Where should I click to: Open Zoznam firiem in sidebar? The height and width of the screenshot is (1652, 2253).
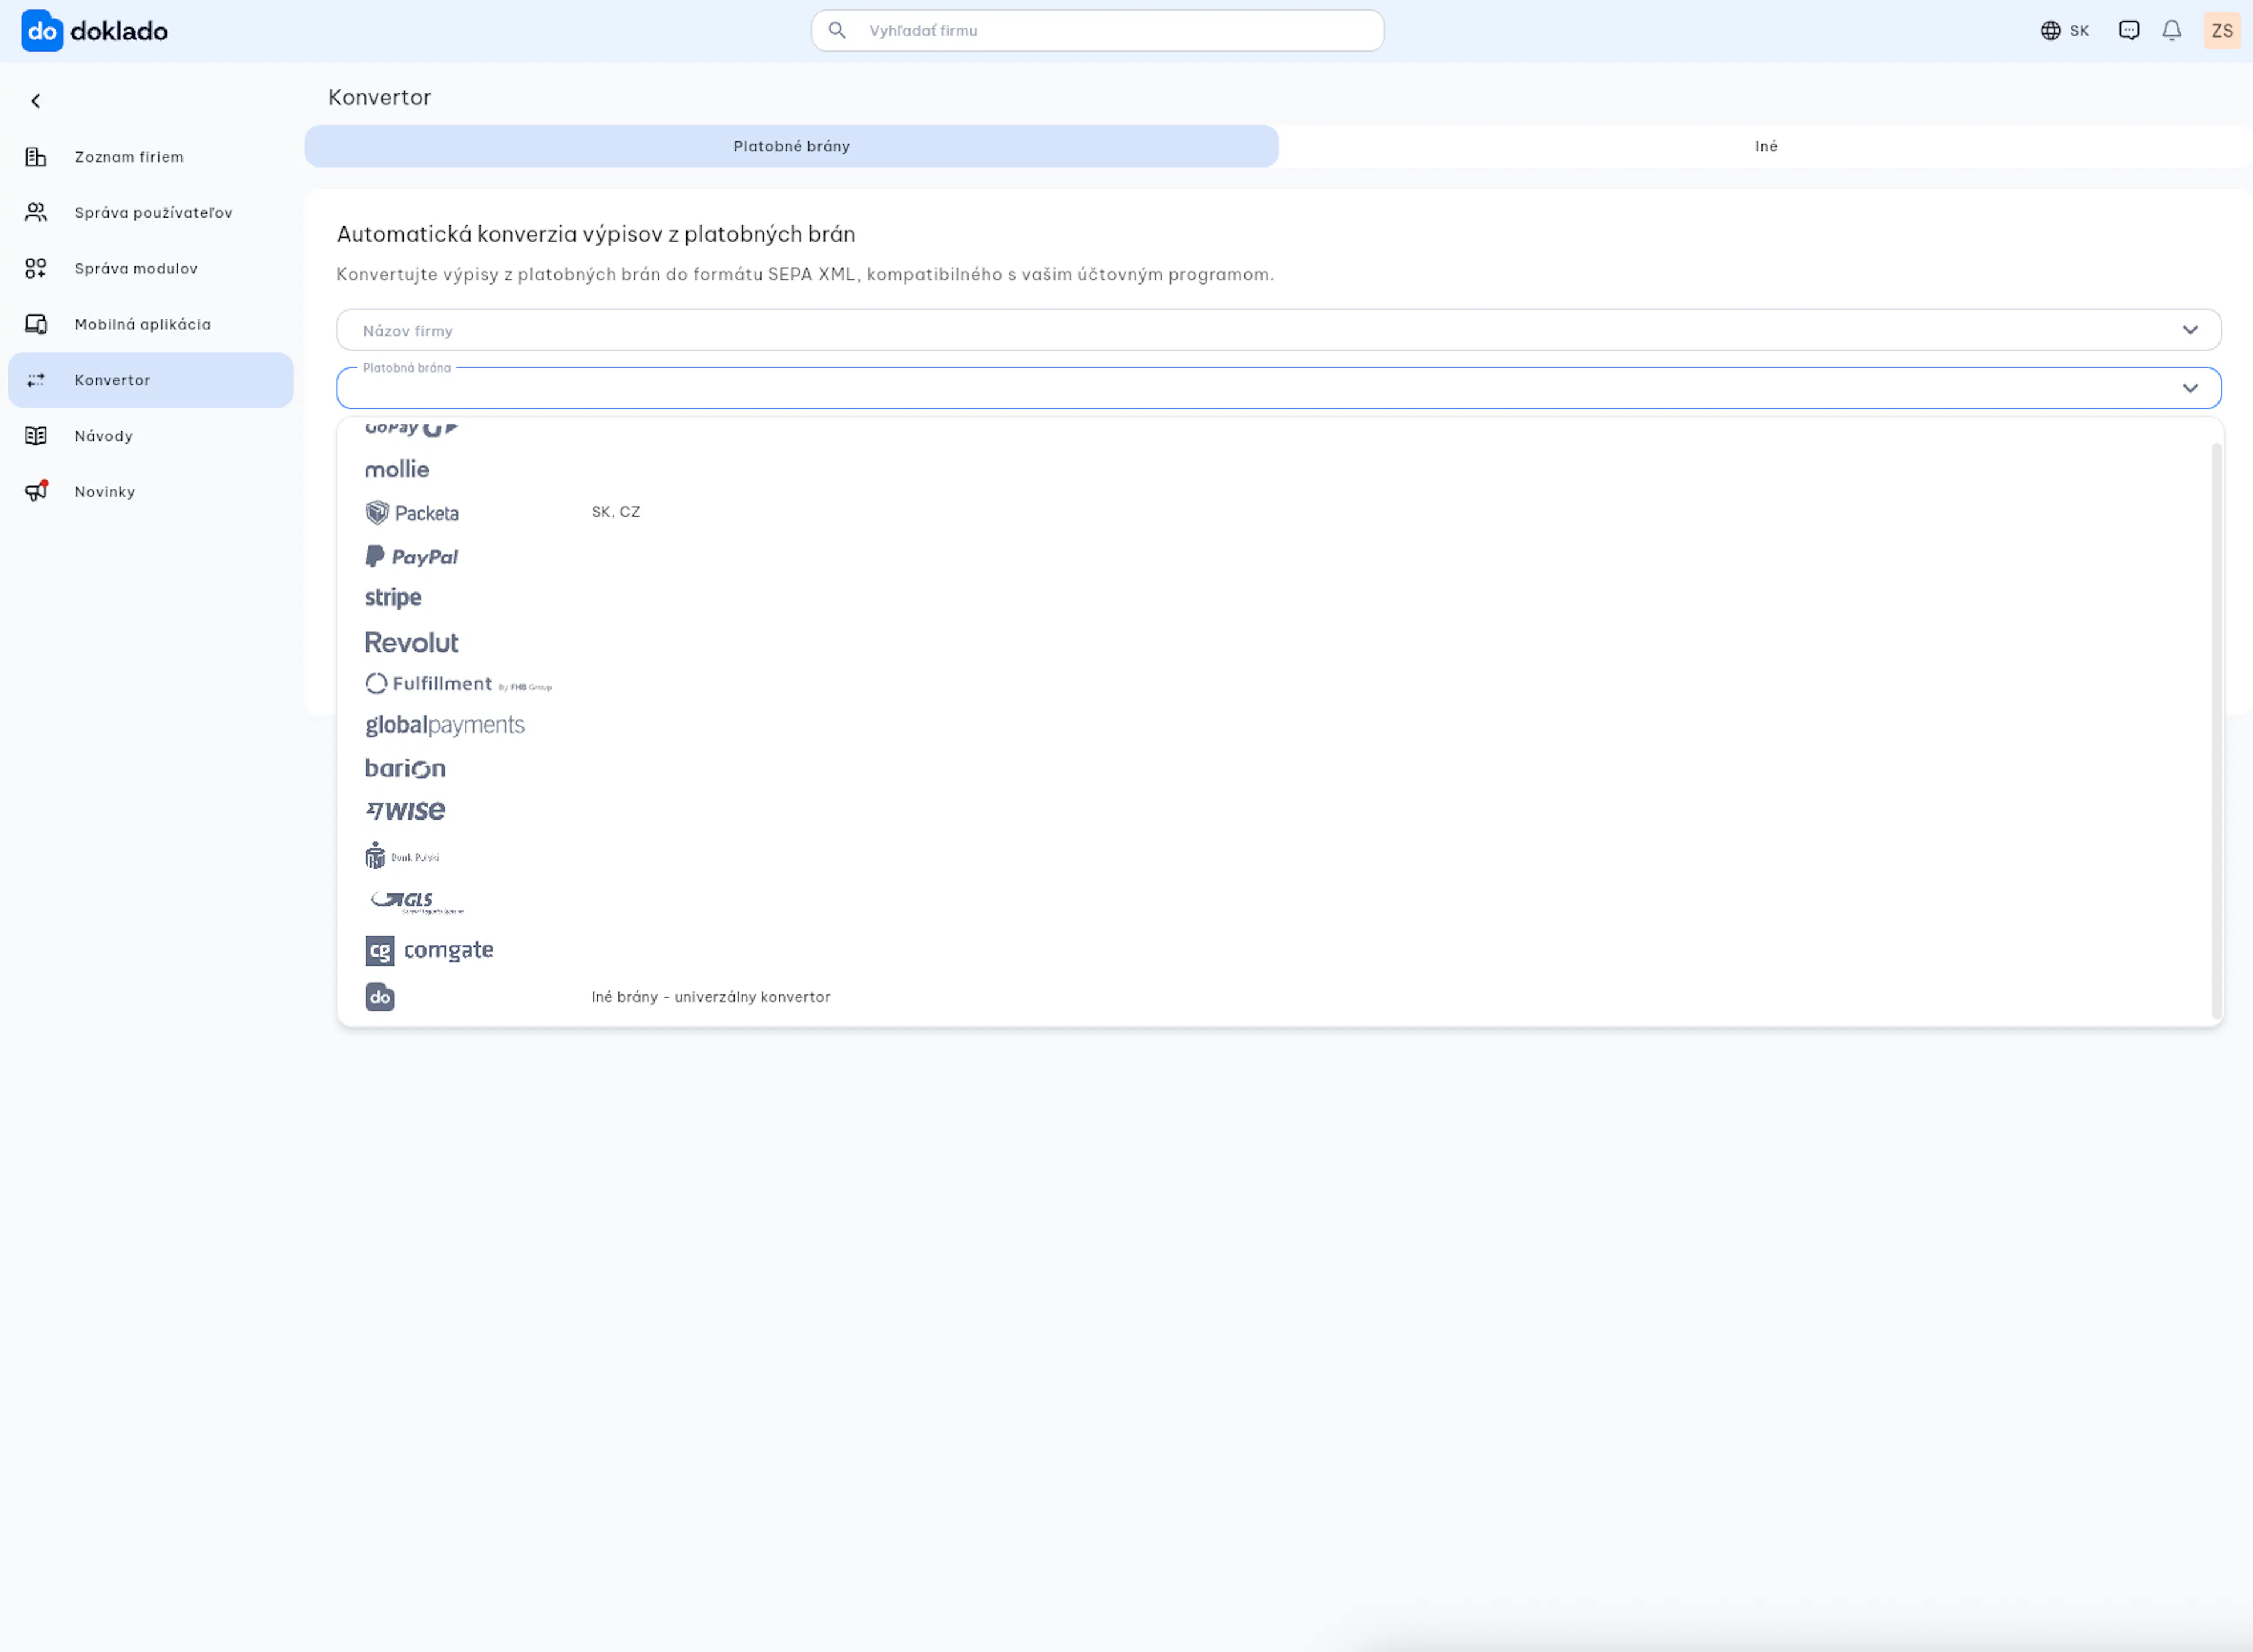[151, 157]
